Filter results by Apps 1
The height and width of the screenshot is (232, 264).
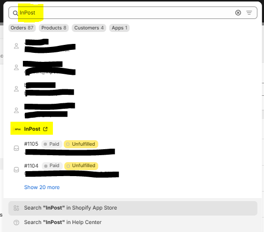pyautogui.click(x=119, y=28)
